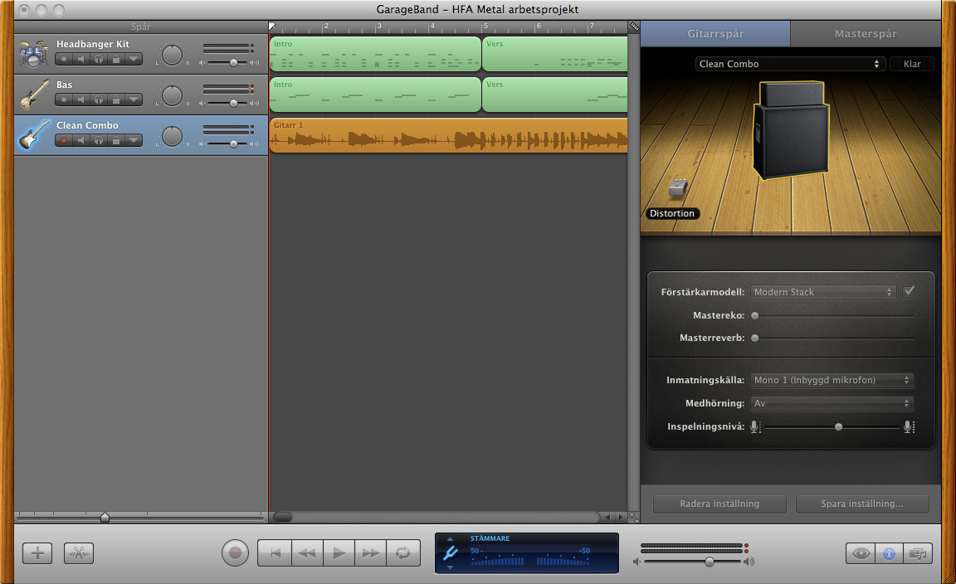The image size is (956, 584).
Task: Mute the Bas track
Action: tap(81, 100)
